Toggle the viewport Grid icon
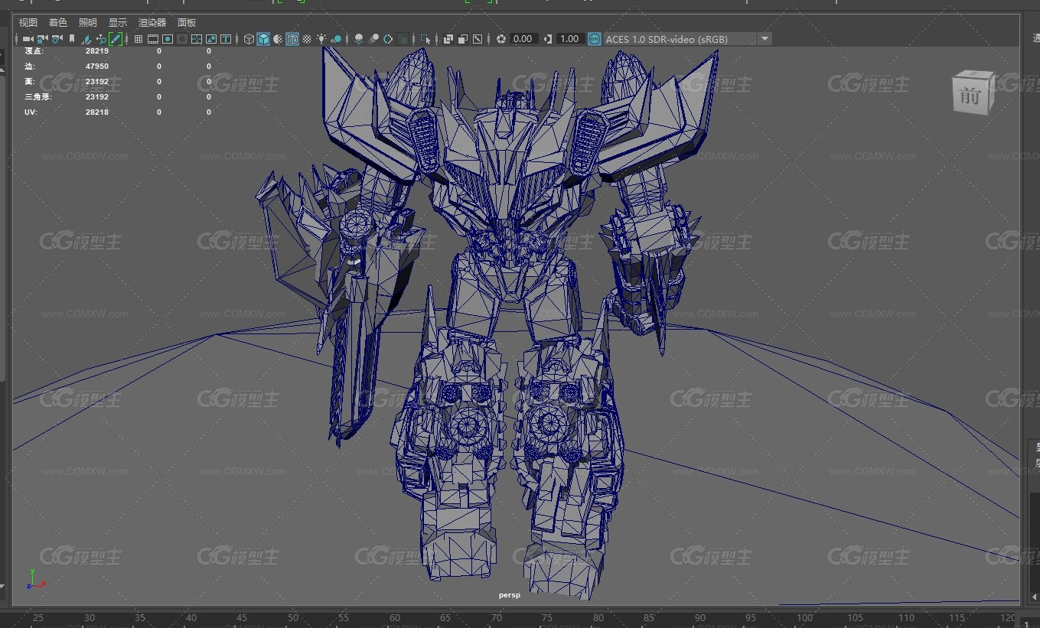 pos(139,39)
